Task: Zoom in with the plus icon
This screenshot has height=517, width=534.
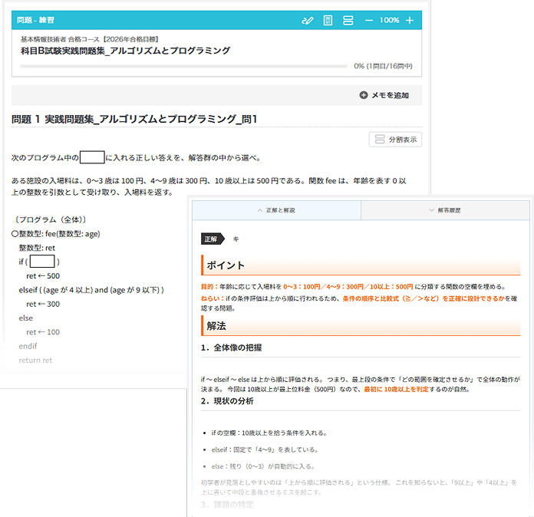Action: (x=410, y=20)
